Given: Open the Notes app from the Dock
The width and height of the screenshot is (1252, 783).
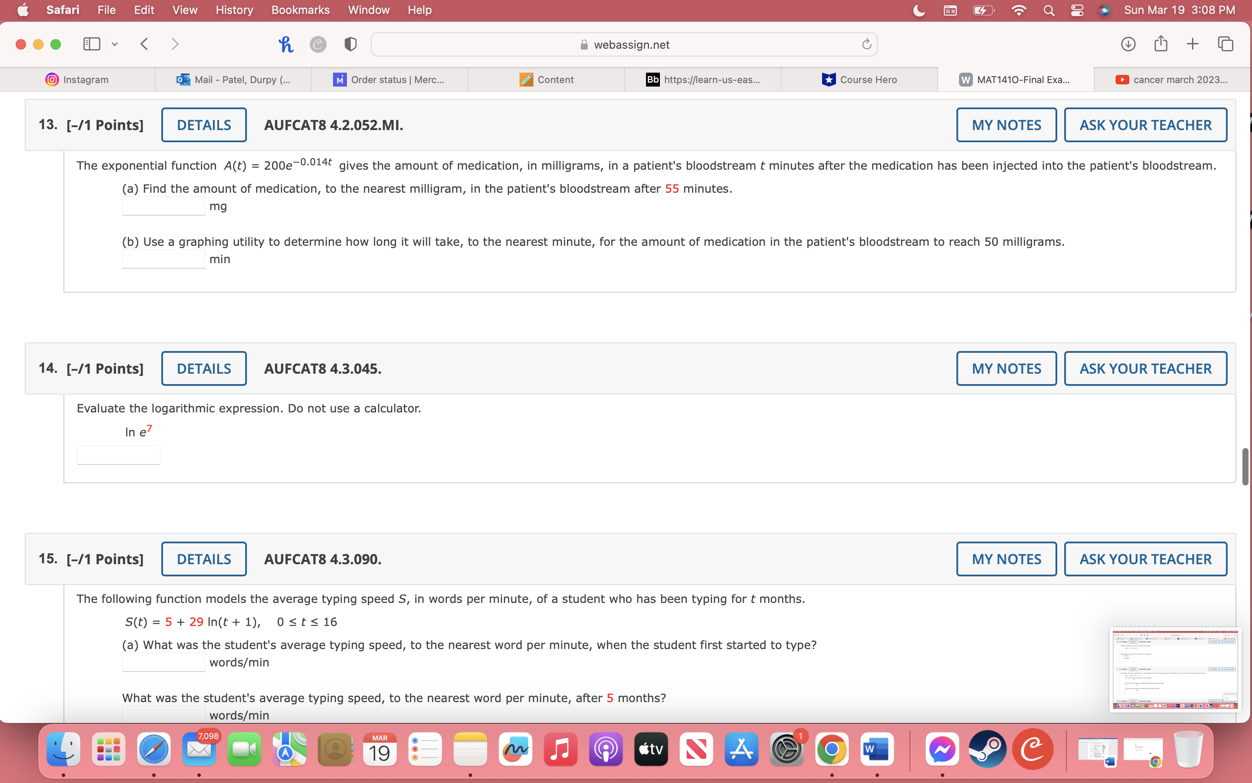Looking at the screenshot, I should (x=470, y=749).
